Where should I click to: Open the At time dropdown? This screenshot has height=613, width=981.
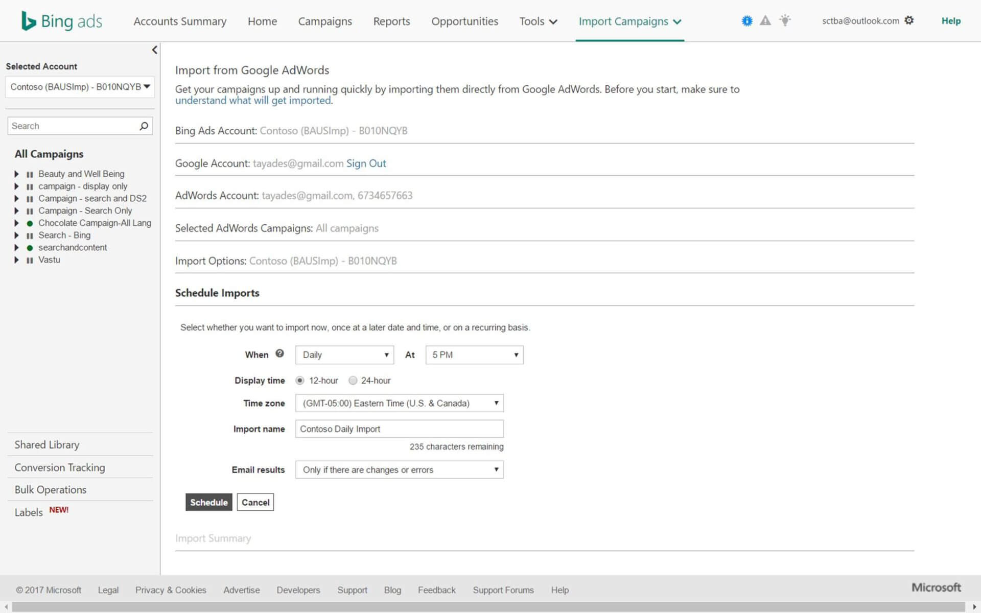(x=474, y=355)
